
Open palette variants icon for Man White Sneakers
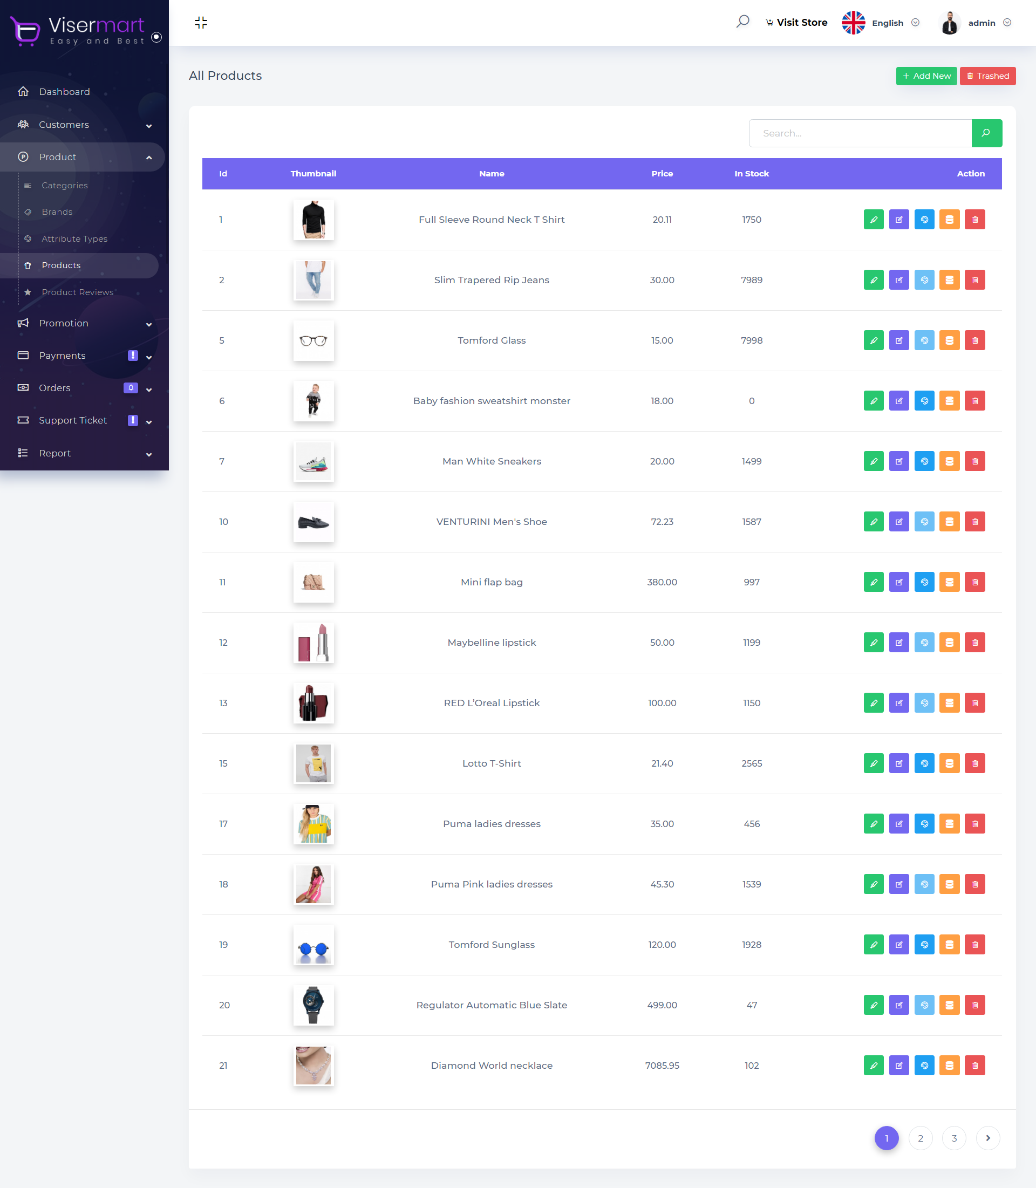point(924,461)
